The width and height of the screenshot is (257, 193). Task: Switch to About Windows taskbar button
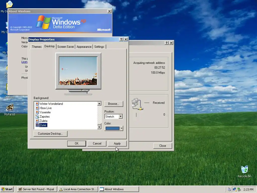119,189
